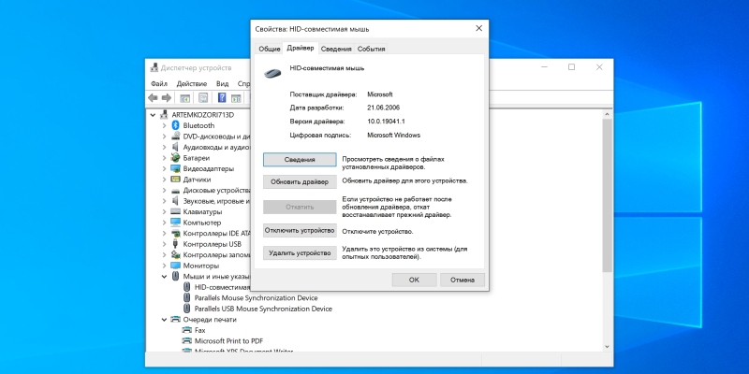The image size is (749, 374).
Task: Click the Отключить устройство button
Action: 299,230
